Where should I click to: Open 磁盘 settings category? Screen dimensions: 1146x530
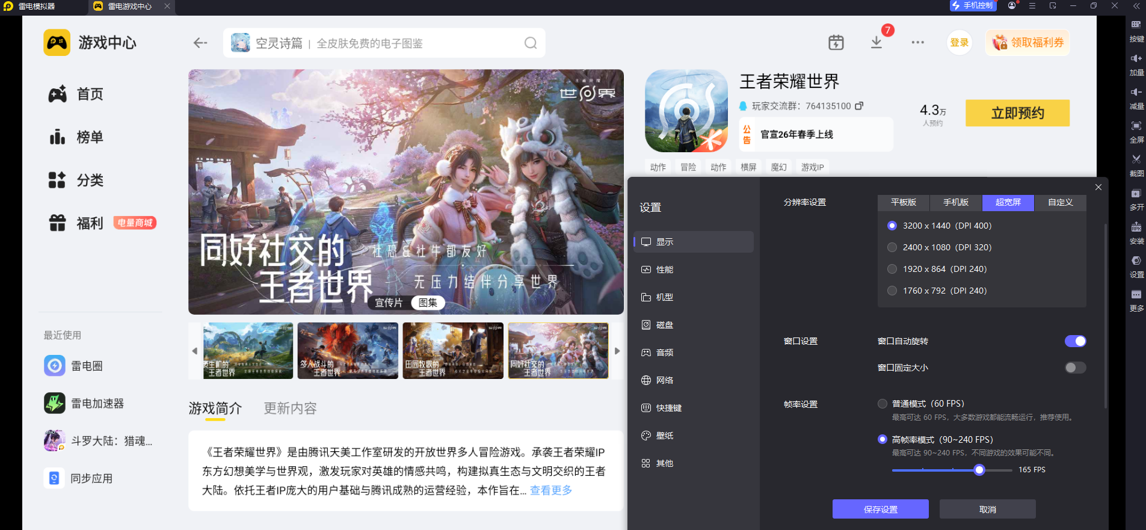[x=694, y=325]
